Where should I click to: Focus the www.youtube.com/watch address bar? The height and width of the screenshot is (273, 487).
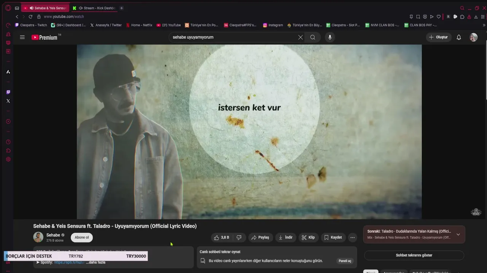(x=64, y=17)
